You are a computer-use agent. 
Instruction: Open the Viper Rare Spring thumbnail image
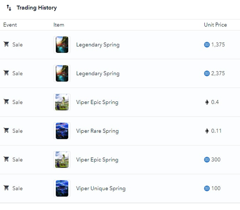click(x=62, y=131)
